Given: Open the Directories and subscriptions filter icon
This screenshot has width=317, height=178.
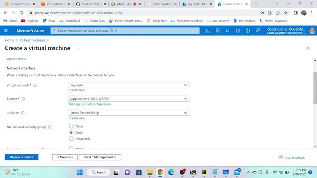Looking at the screenshot, I should click(218, 31).
